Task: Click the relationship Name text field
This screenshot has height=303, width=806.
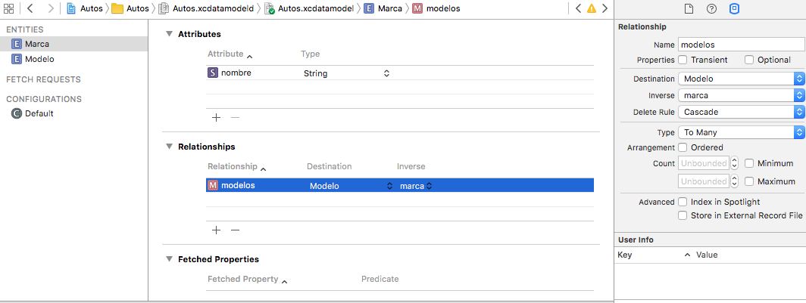Action: point(740,45)
